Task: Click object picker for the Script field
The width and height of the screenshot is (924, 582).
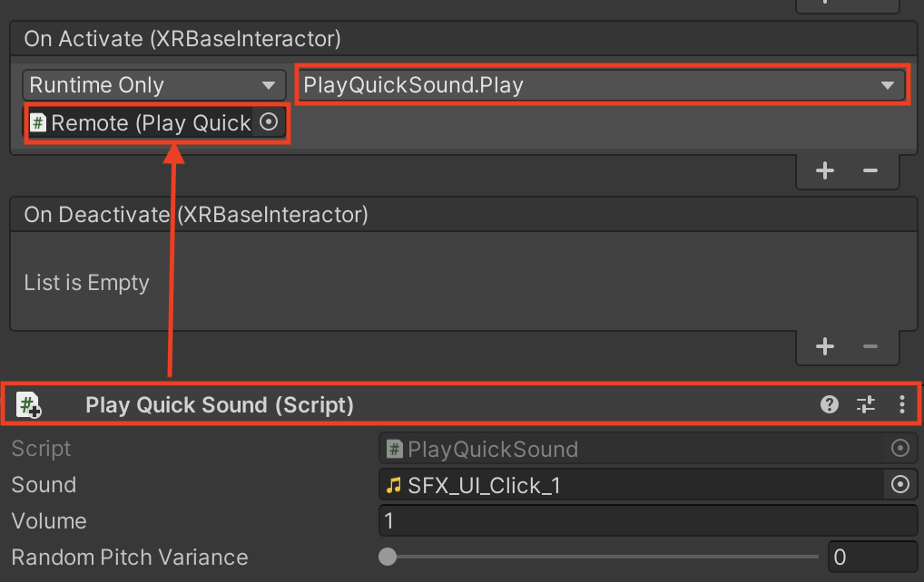Action: 900,449
